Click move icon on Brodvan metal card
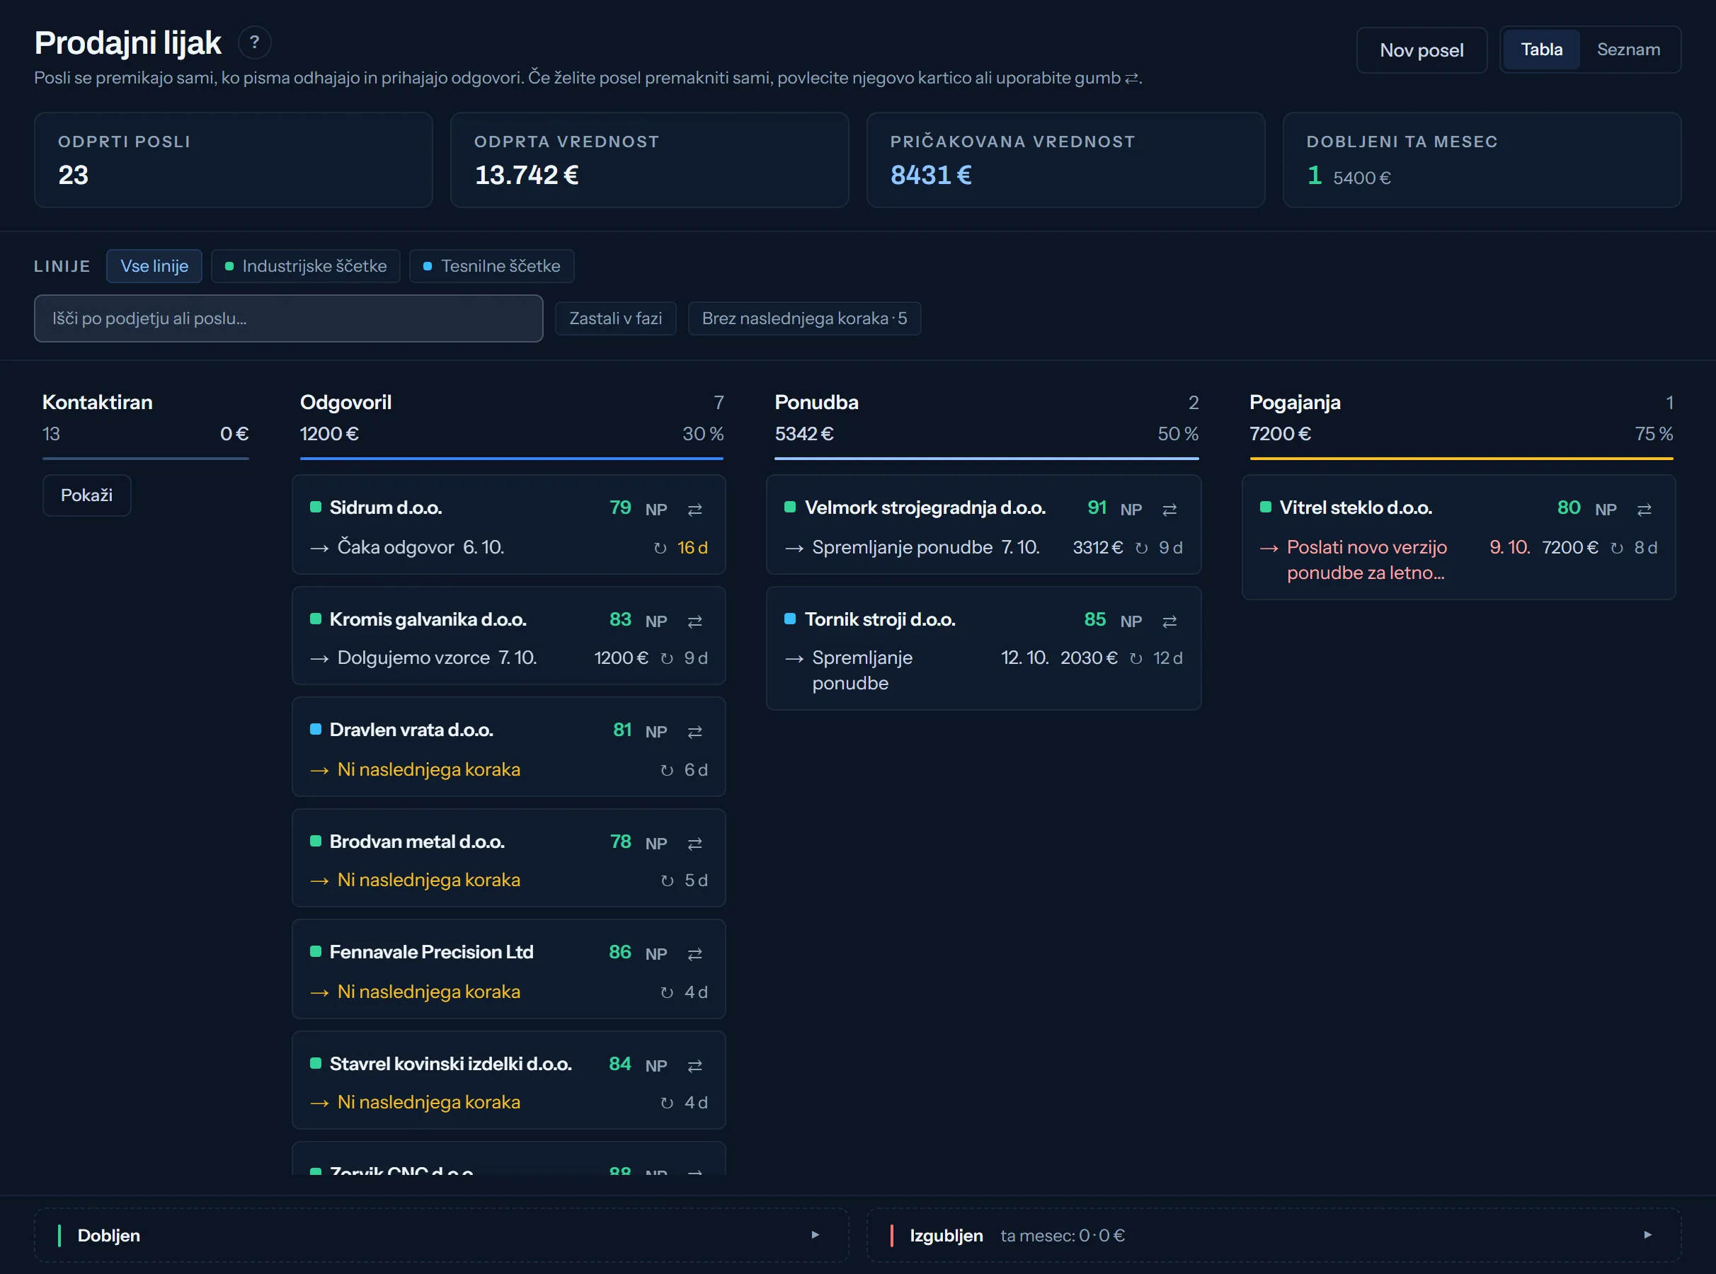Screen dimensions: 1716x1274 point(694,843)
